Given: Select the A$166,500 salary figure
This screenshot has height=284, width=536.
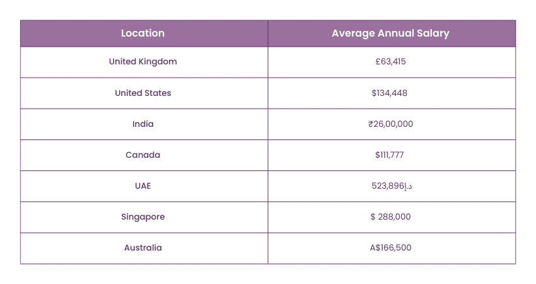Looking at the screenshot, I should point(391,247).
